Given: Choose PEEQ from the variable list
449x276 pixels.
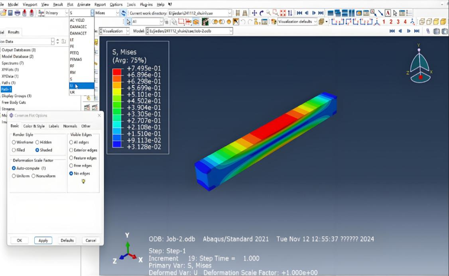Looking at the screenshot, I should click(x=75, y=53).
